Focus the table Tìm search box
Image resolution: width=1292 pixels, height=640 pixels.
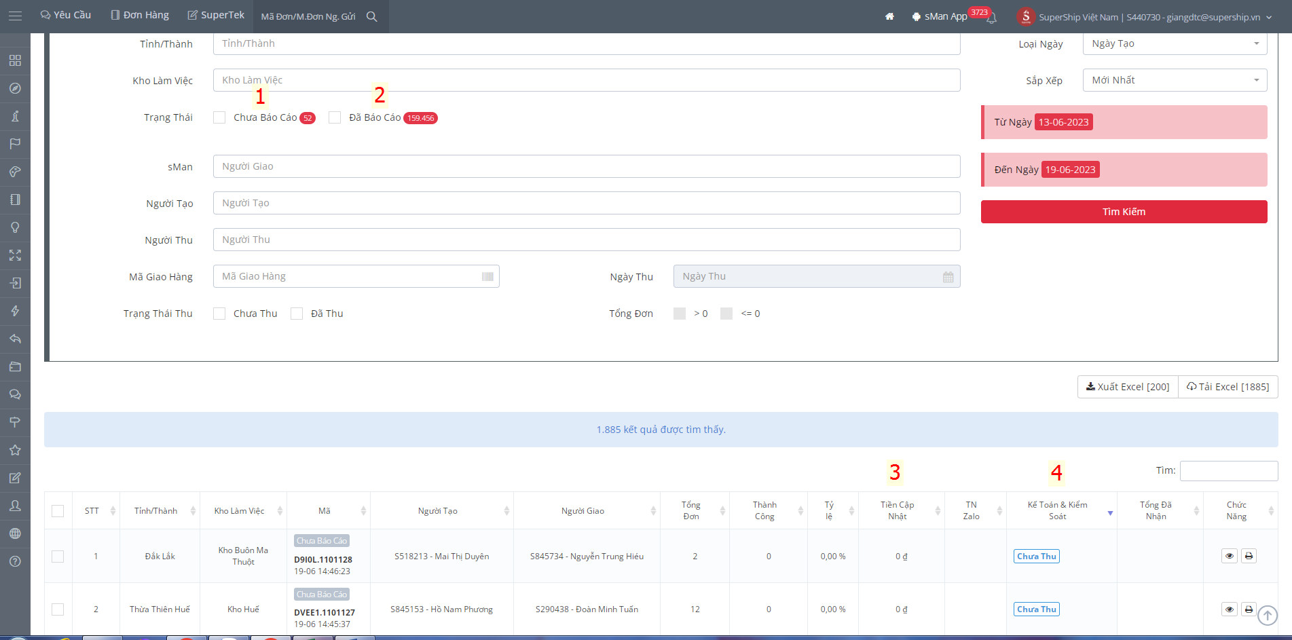tap(1229, 471)
